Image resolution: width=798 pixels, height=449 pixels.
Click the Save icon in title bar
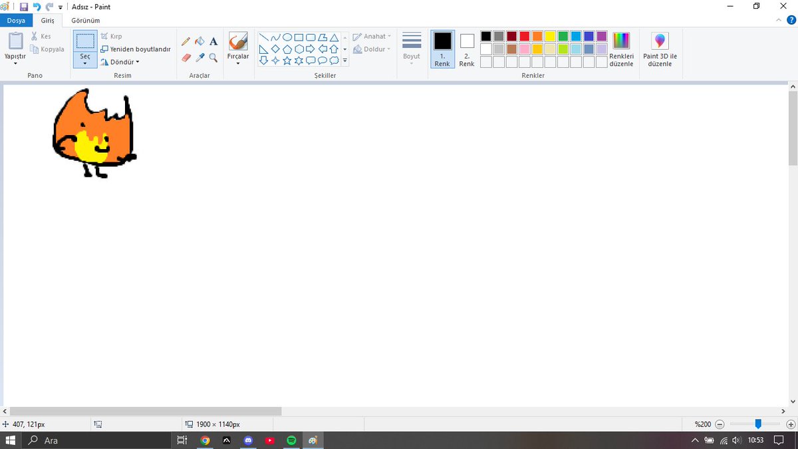click(x=24, y=7)
